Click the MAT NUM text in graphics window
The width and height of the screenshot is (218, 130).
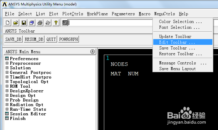[124, 74]
